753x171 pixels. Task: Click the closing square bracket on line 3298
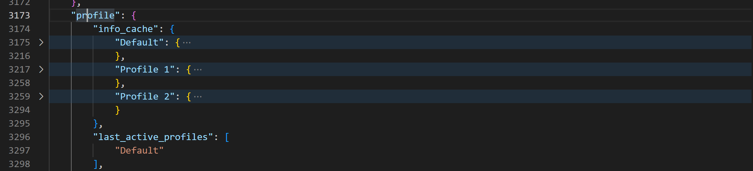(x=96, y=164)
